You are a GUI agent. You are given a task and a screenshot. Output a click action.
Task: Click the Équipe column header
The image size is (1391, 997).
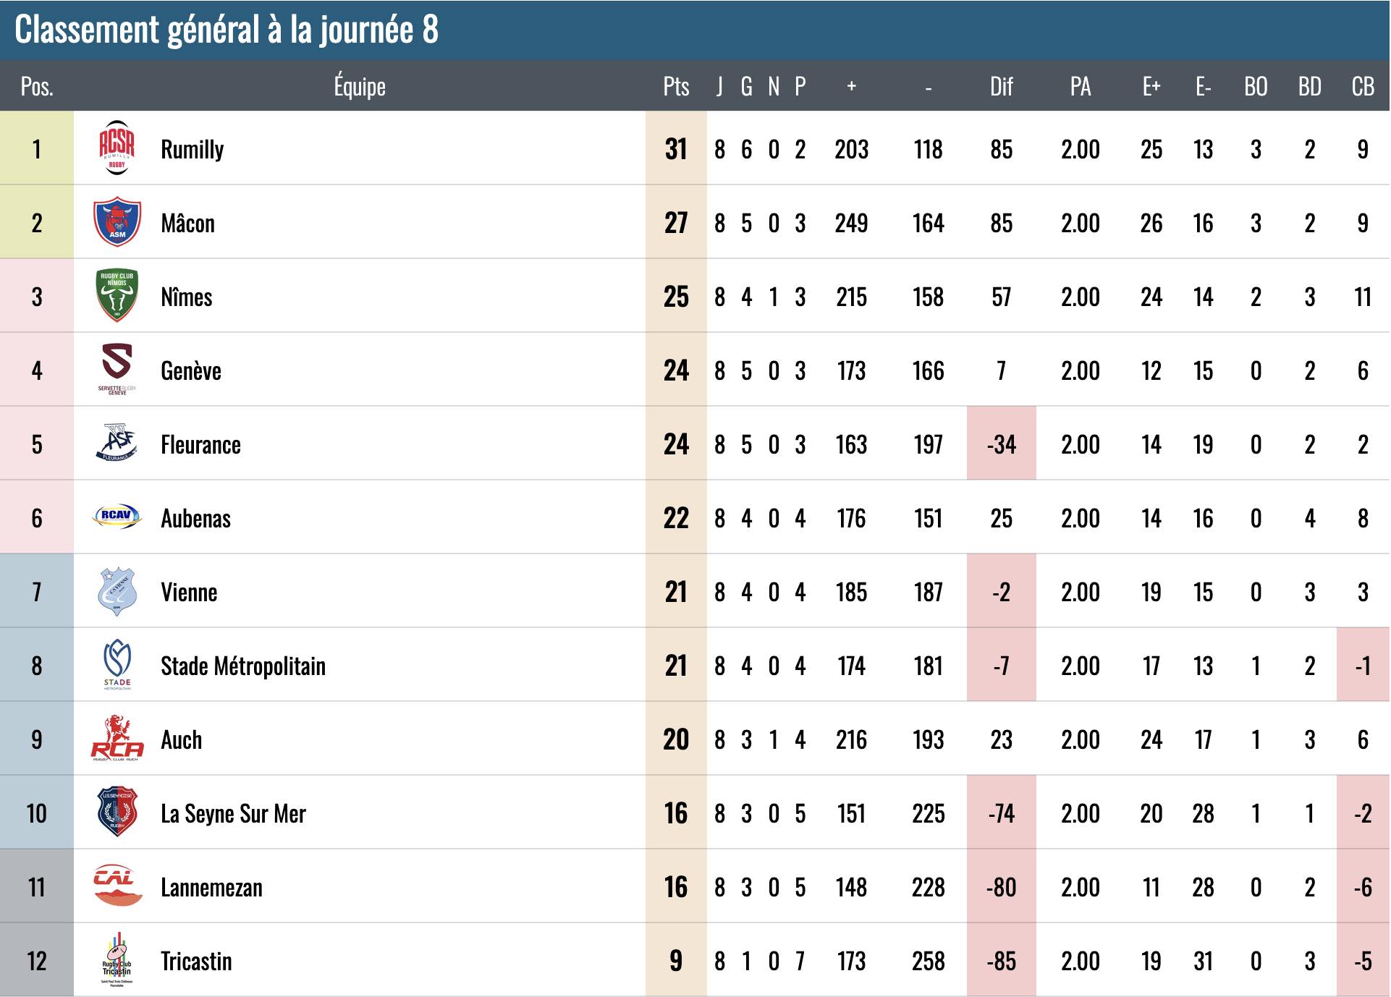coord(360,87)
